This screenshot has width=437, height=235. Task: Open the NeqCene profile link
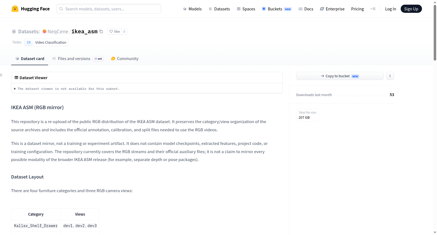[x=58, y=31]
